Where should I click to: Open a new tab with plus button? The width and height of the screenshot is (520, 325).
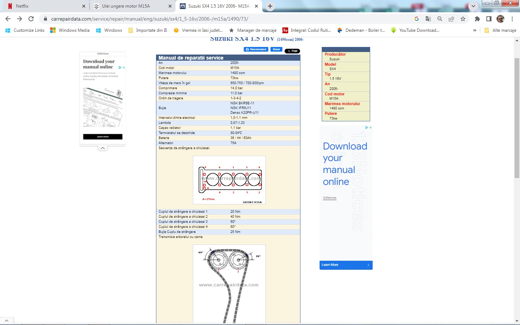270,6
